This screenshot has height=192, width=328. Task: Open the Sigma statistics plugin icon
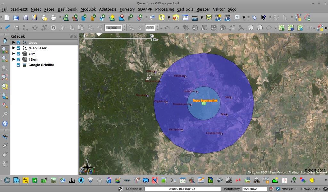pos(173,180)
